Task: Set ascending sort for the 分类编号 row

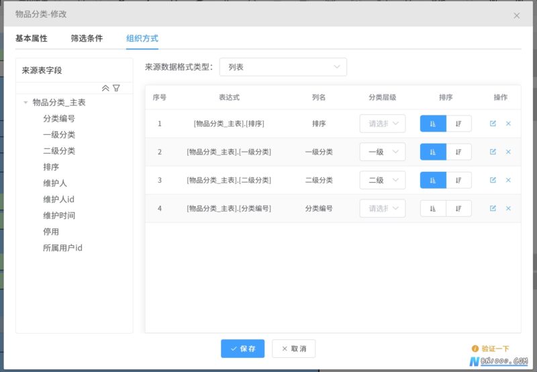Action: tap(433, 208)
